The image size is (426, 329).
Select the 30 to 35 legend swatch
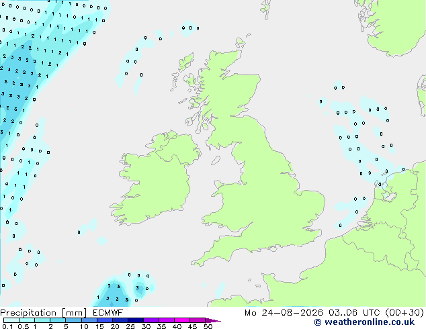151,320
